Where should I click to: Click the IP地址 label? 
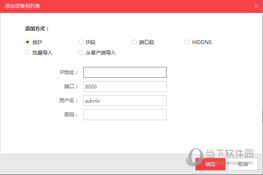tap(68, 72)
